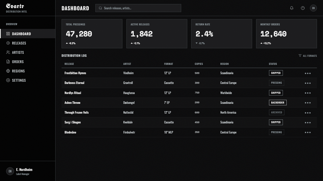Go to the Dashboard menu item
Screen dimensions: 323x181
pyautogui.click(x=28, y=34)
